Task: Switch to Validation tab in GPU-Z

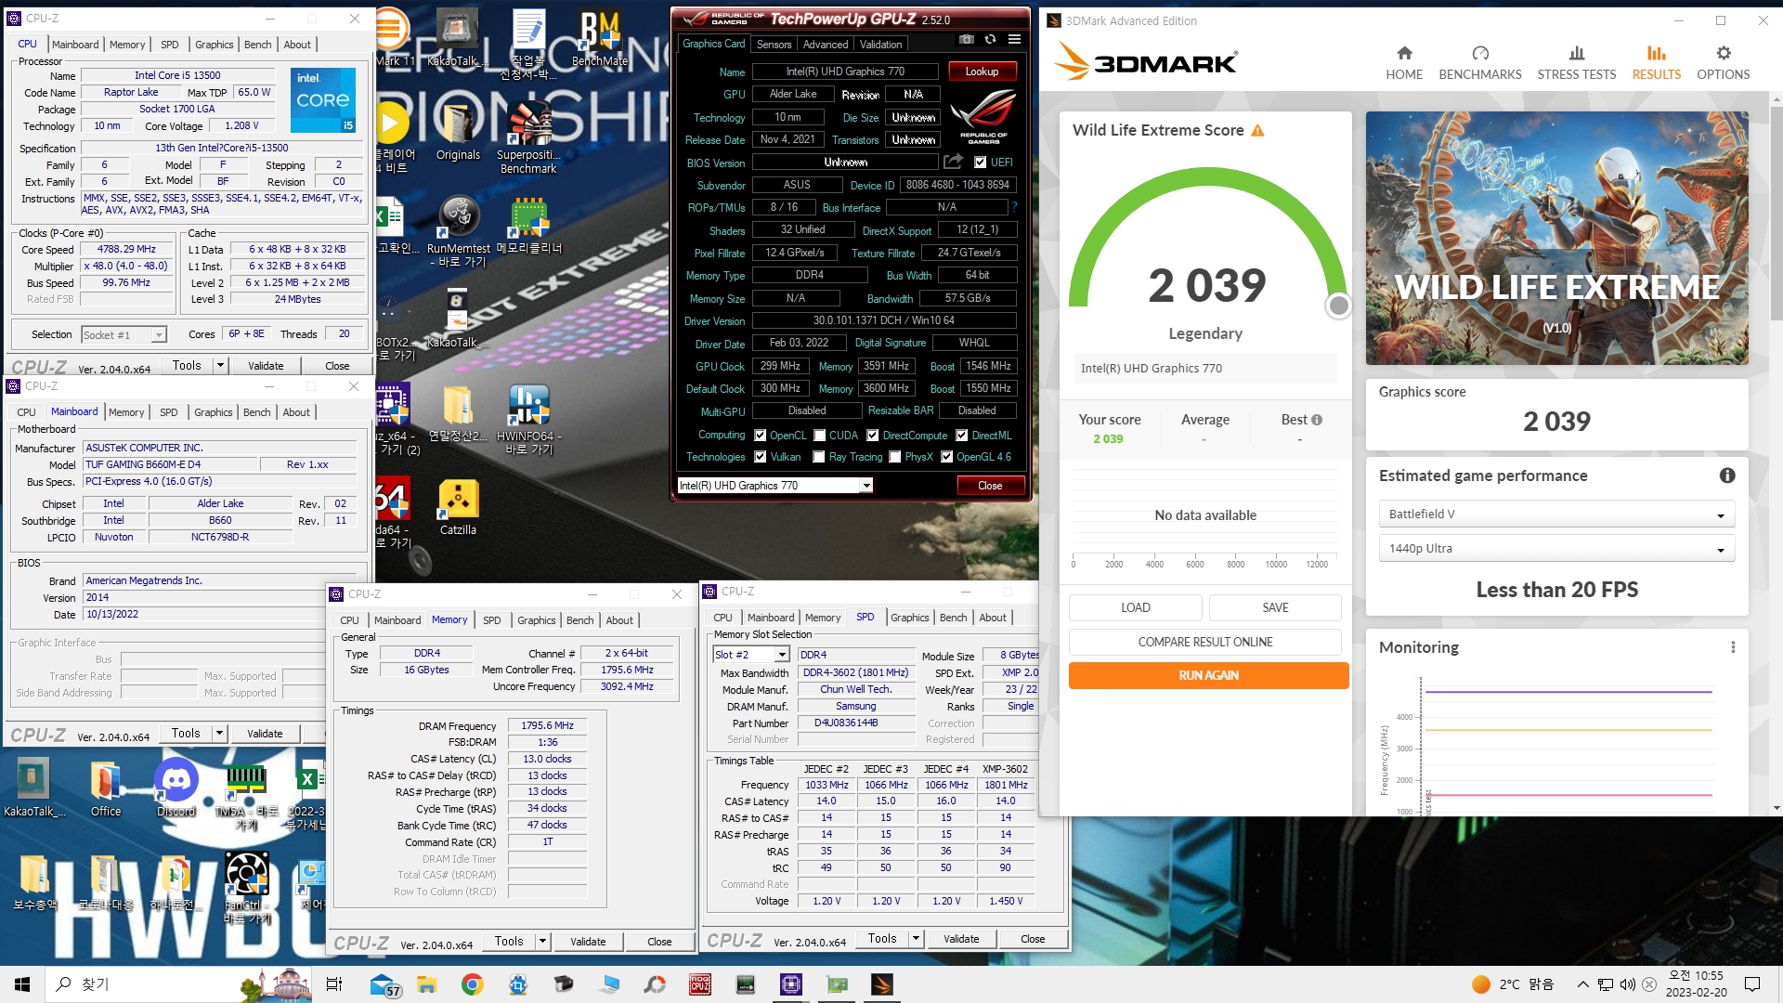Action: tap(880, 45)
